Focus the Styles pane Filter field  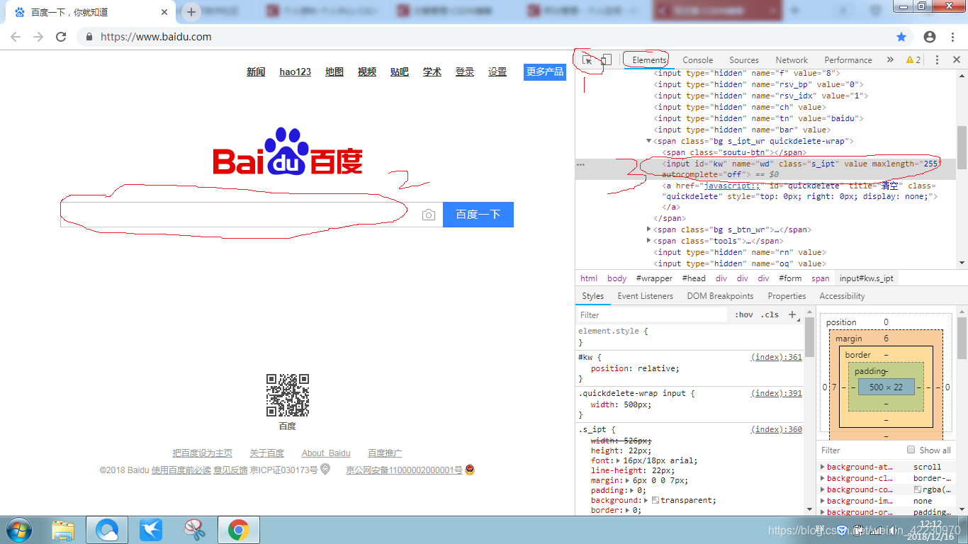(x=652, y=314)
